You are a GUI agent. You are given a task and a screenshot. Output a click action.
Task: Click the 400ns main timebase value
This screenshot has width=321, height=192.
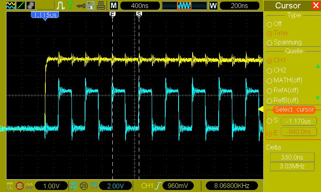click(140, 6)
